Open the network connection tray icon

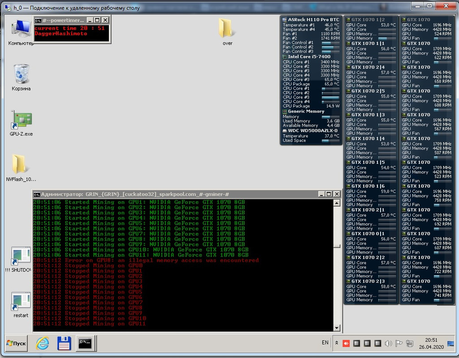click(x=410, y=343)
